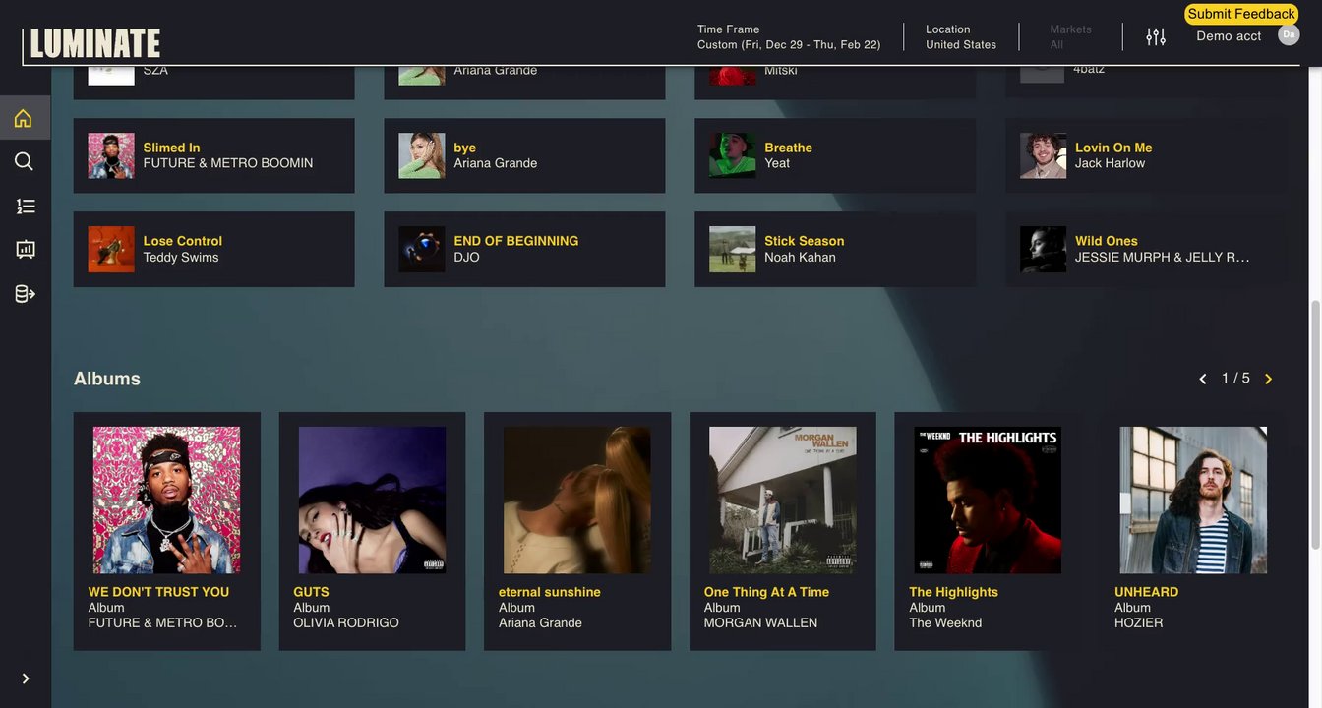Open the song bye
The width and height of the screenshot is (1322, 708).
click(x=464, y=147)
